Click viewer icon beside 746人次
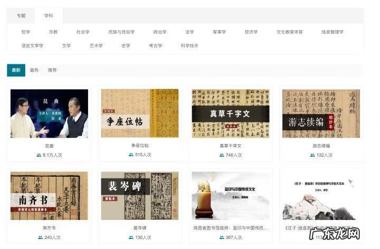 (x=222, y=155)
